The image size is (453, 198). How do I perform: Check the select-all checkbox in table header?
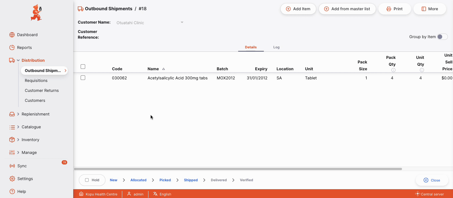pyautogui.click(x=83, y=67)
